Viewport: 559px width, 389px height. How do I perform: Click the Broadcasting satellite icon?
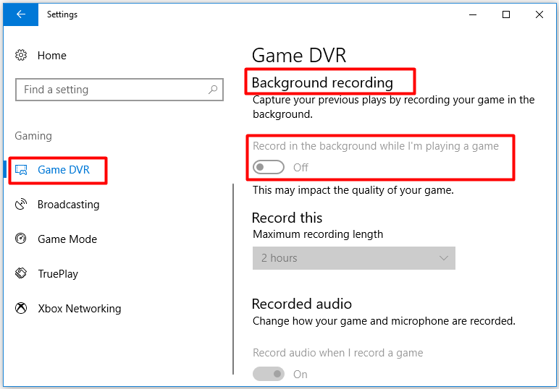pyautogui.click(x=21, y=205)
